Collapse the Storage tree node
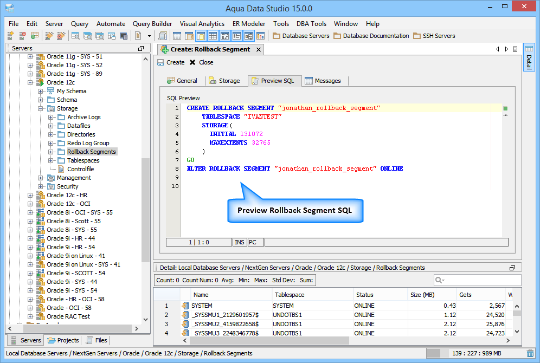 click(x=41, y=108)
